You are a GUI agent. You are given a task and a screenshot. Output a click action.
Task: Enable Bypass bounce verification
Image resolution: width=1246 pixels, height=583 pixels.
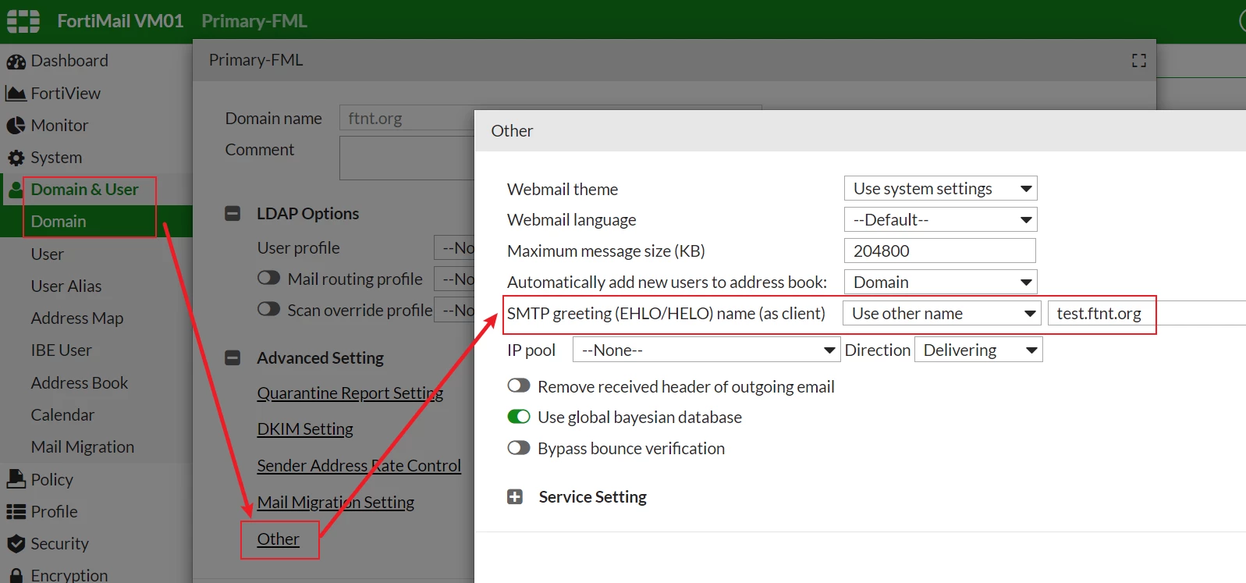click(519, 448)
